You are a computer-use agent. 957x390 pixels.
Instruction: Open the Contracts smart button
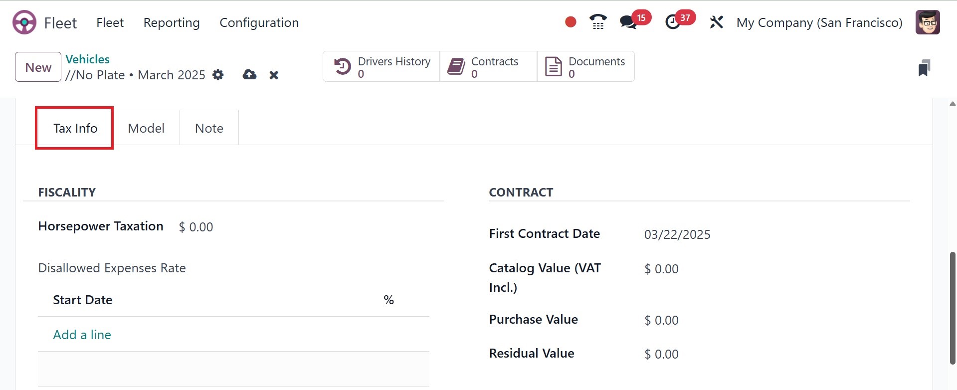pyautogui.click(x=486, y=66)
